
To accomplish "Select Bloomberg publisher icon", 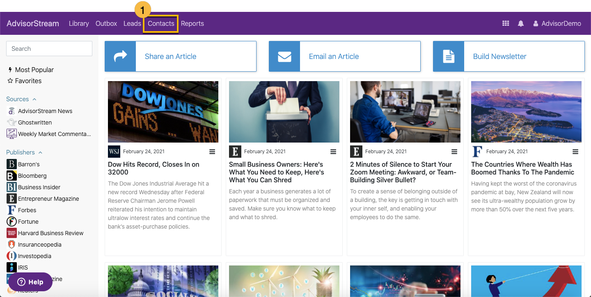I will click(11, 176).
